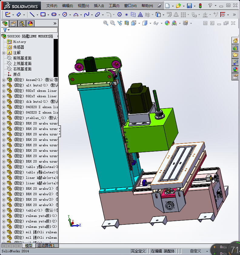Screen dimensions: 240x255
Task: Expand the alt kutu1<1> component node
Action: coord(4,86)
